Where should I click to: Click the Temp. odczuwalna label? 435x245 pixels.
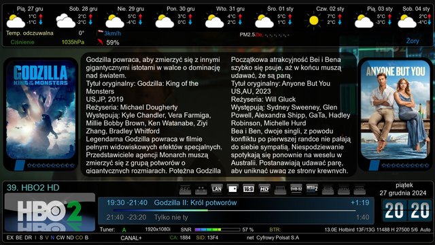(x=30, y=33)
